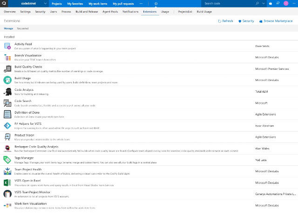Screen dimensions: 298x216
Task: Click publisher Dave Smits
Action: click(x=262, y=46)
